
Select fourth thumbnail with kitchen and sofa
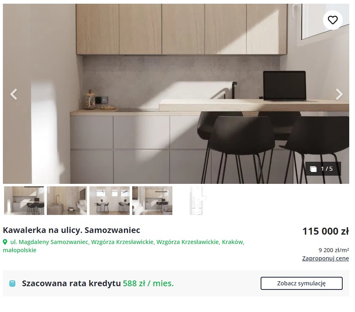(x=152, y=200)
